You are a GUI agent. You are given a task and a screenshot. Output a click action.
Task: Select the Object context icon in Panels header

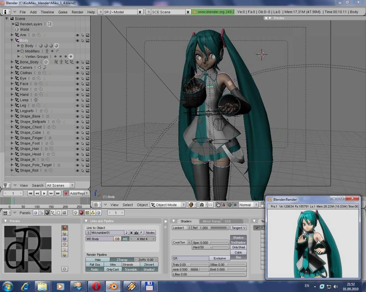(53, 213)
